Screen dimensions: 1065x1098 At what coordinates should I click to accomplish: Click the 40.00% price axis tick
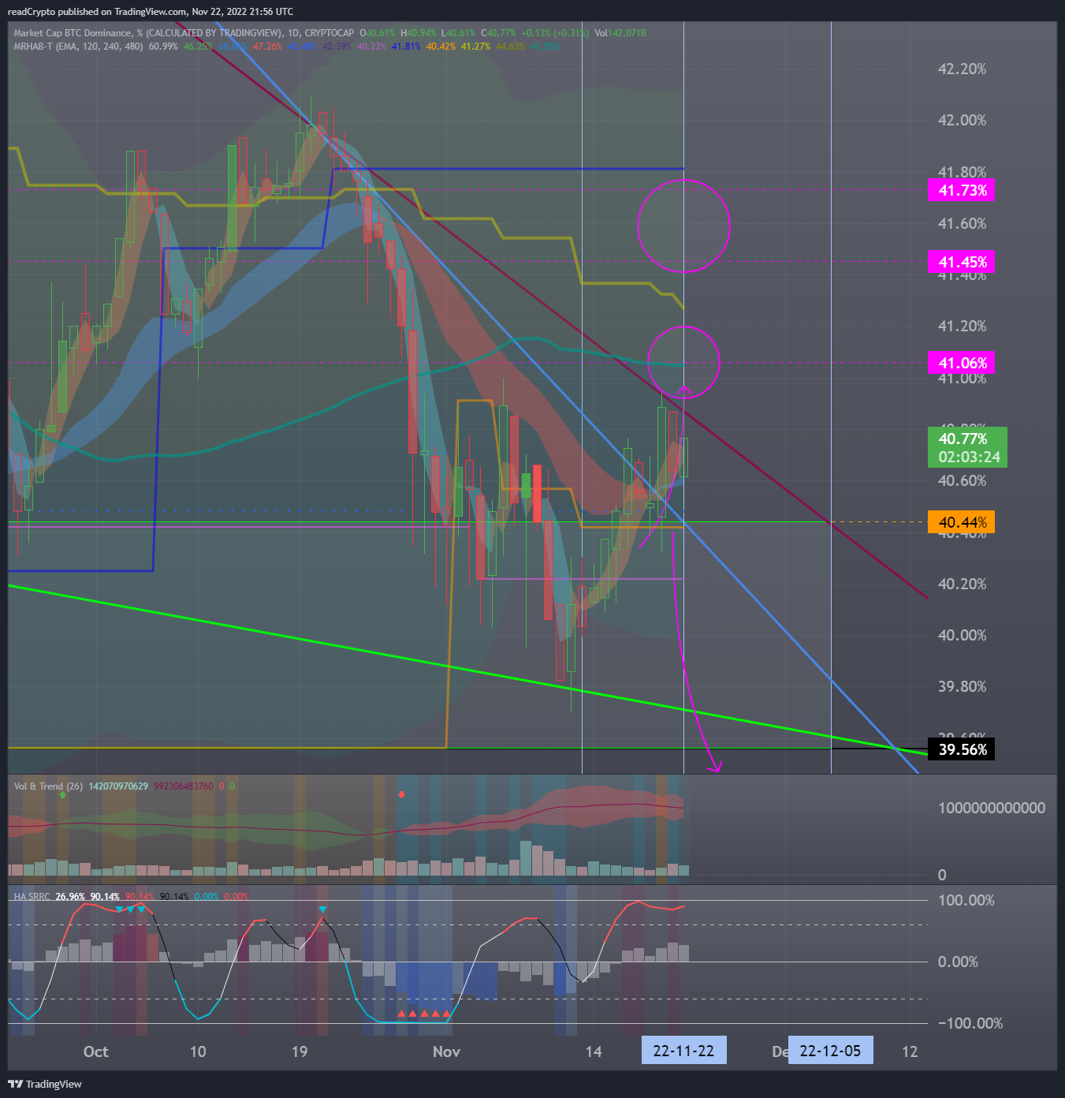(962, 635)
